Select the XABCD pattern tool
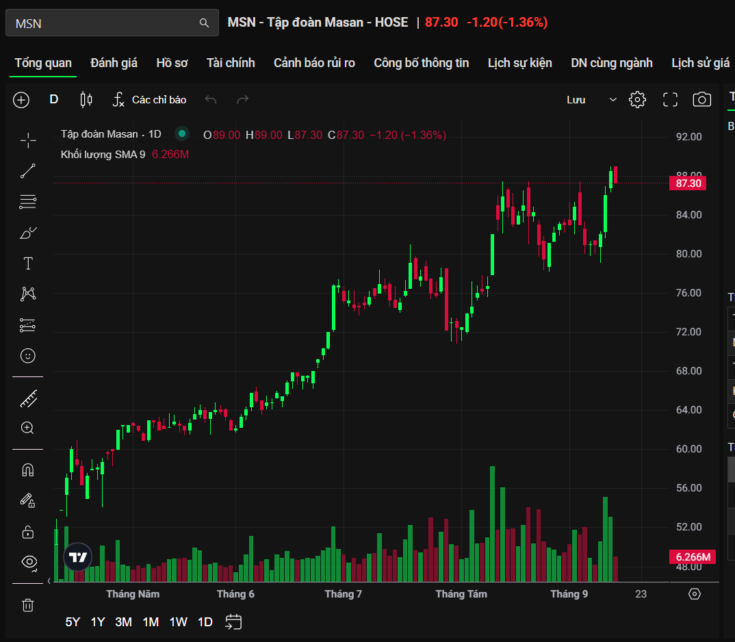735x642 pixels. pos(28,294)
